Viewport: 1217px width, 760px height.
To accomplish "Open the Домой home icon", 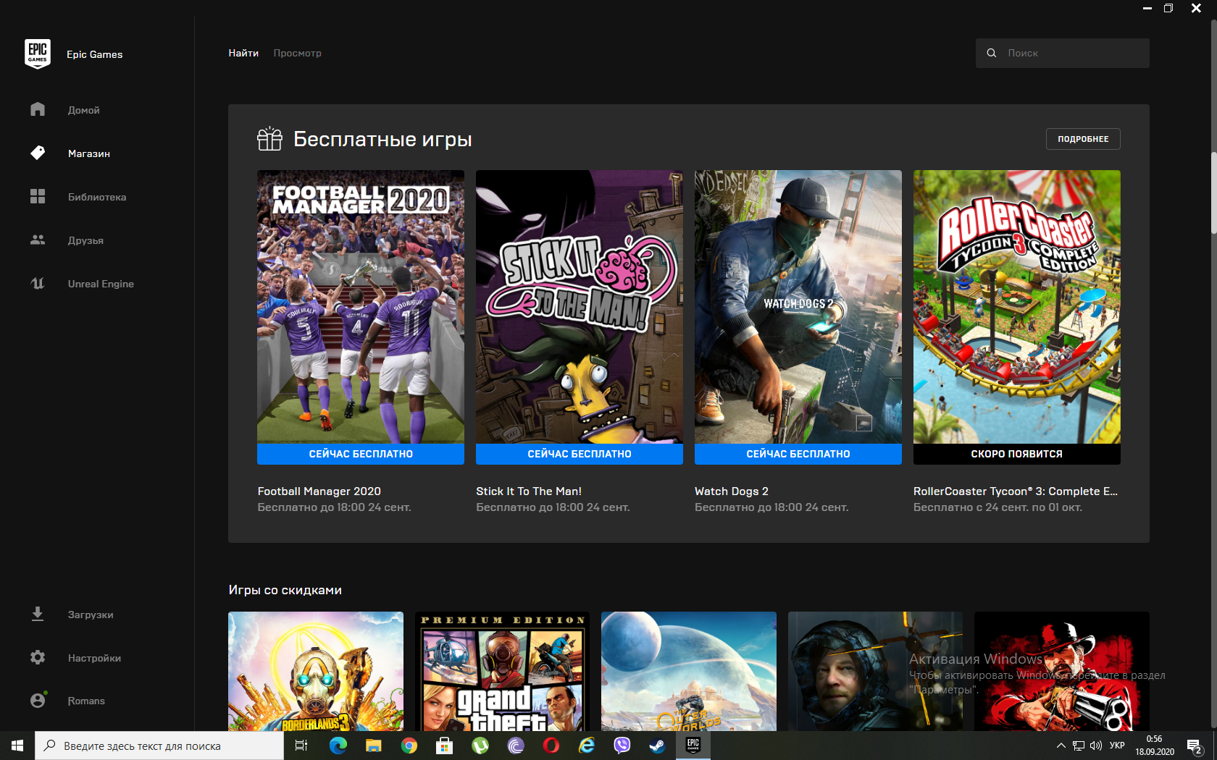I will pos(38,109).
